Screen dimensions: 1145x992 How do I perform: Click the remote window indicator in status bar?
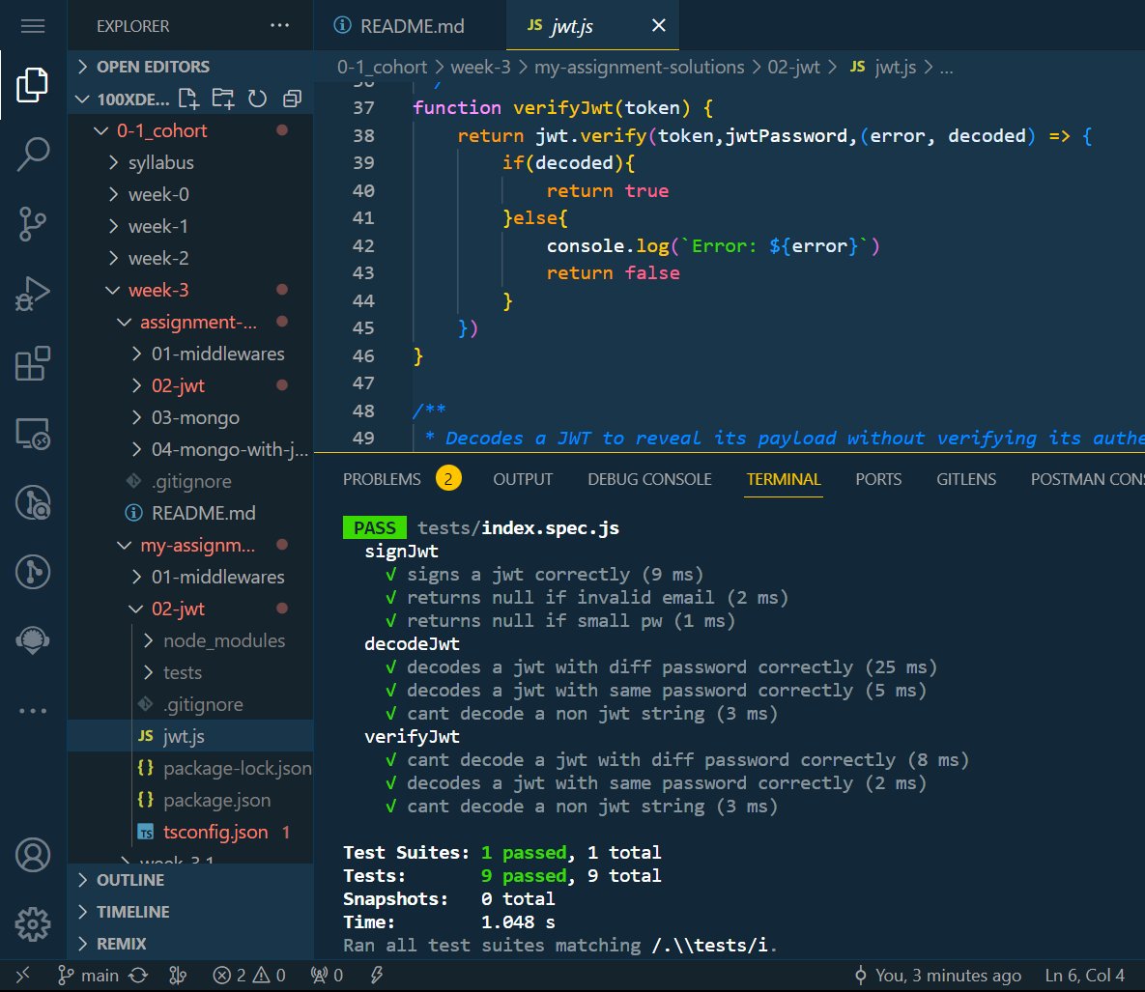22,976
